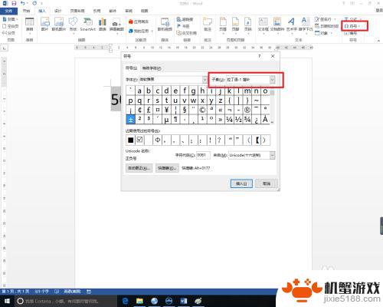This screenshot has height=307, width=383.
Task: Open 应用商店 (Store) for add-ins
Action: [x=139, y=21]
